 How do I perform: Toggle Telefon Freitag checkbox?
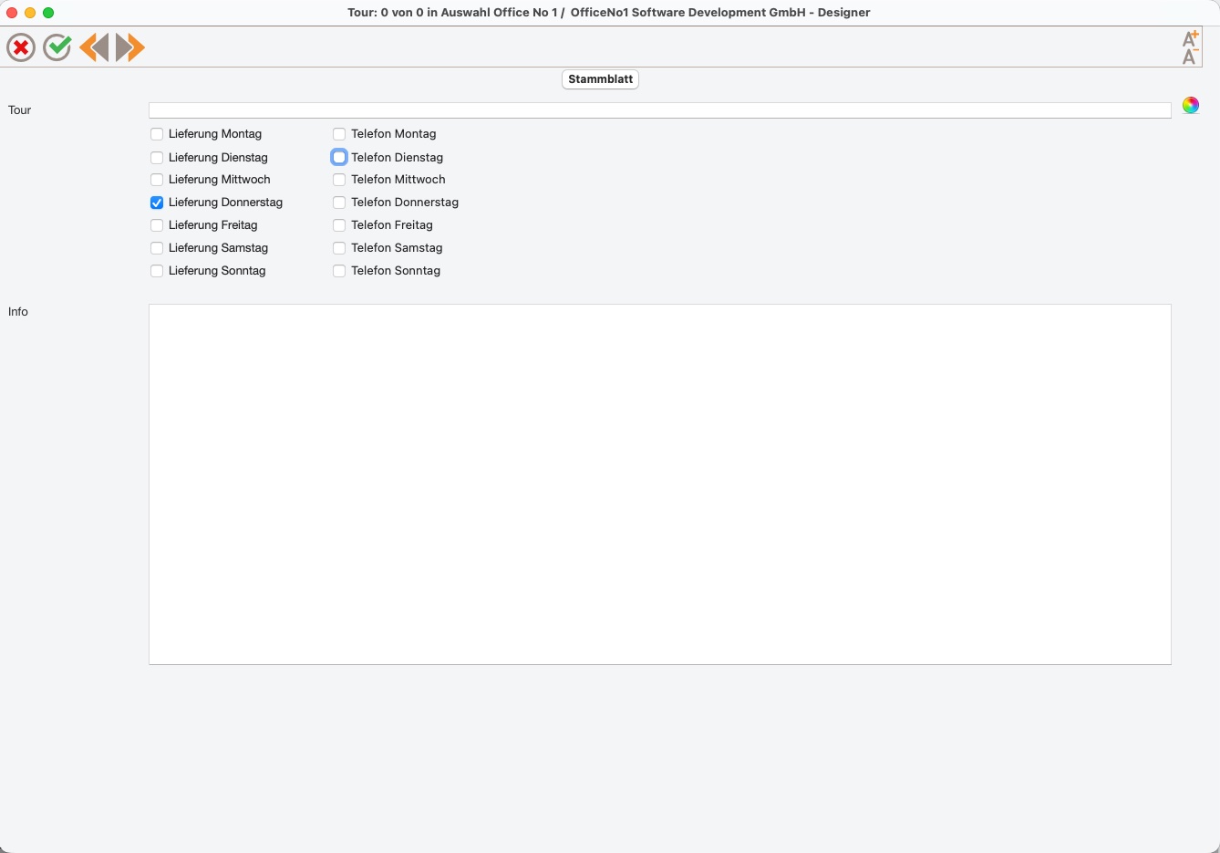point(339,225)
